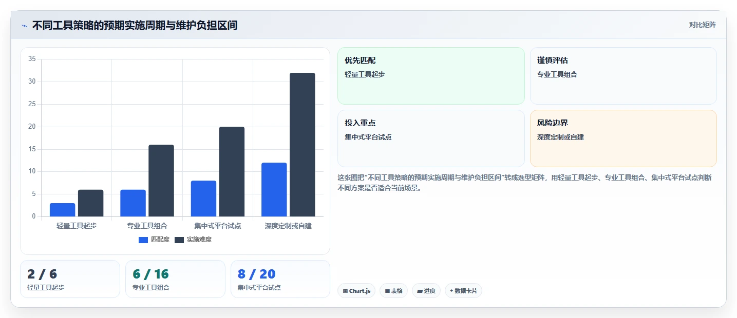Viewport: 737px width, 318px height.
Task: Click the 数据卡片 tag chip
Action: 463,291
